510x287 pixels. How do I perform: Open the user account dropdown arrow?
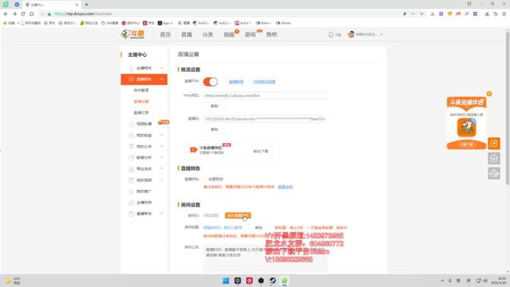pyautogui.click(x=381, y=34)
